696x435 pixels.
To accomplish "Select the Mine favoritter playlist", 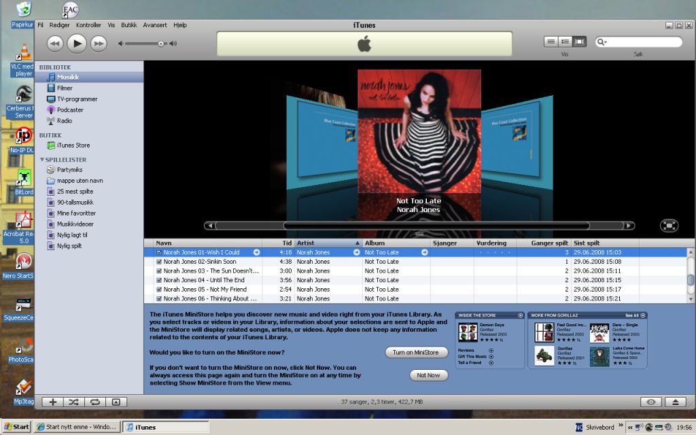I will (76, 213).
